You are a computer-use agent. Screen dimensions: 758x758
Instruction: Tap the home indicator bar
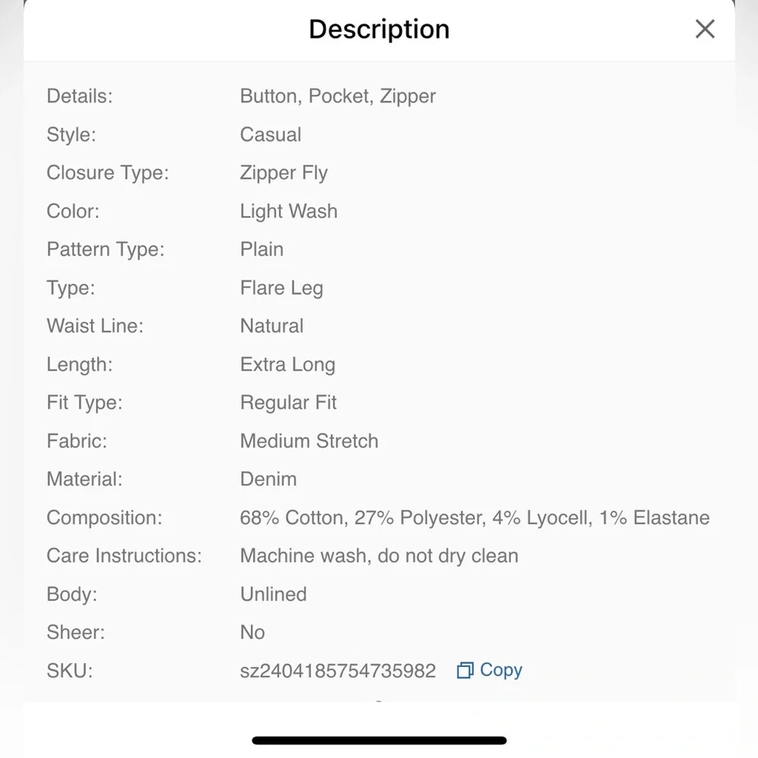pyautogui.click(x=379, y=741)
